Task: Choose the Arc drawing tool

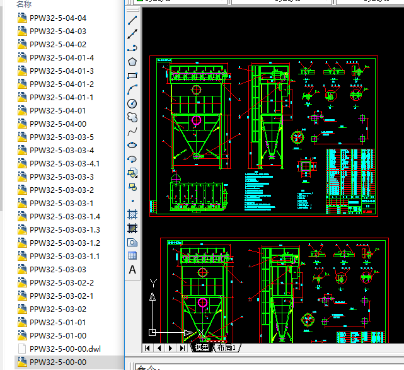Action: click(x=132, y=90)
